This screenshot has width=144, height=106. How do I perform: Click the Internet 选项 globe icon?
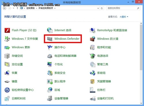(x=50, y=30)
